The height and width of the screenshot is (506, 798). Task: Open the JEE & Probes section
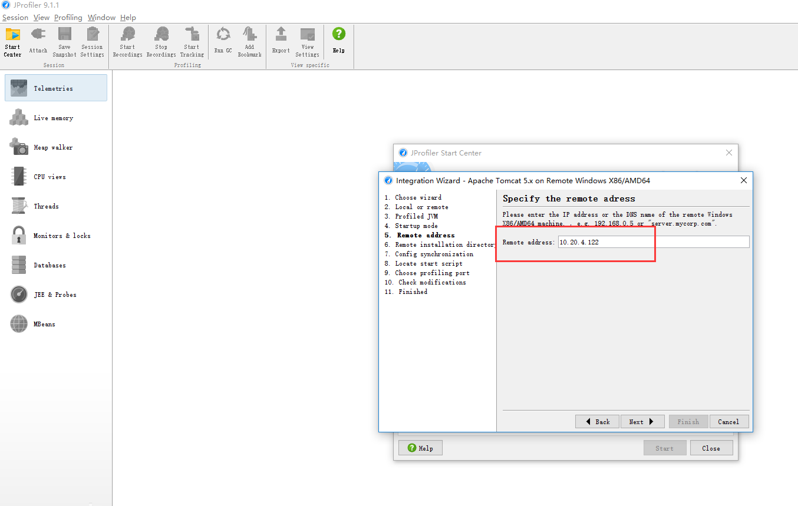[56, 295]
